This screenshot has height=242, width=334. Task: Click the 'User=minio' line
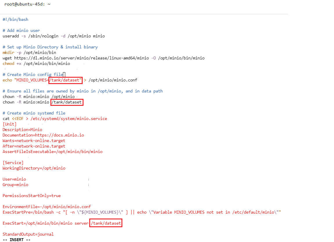(14, 179)
